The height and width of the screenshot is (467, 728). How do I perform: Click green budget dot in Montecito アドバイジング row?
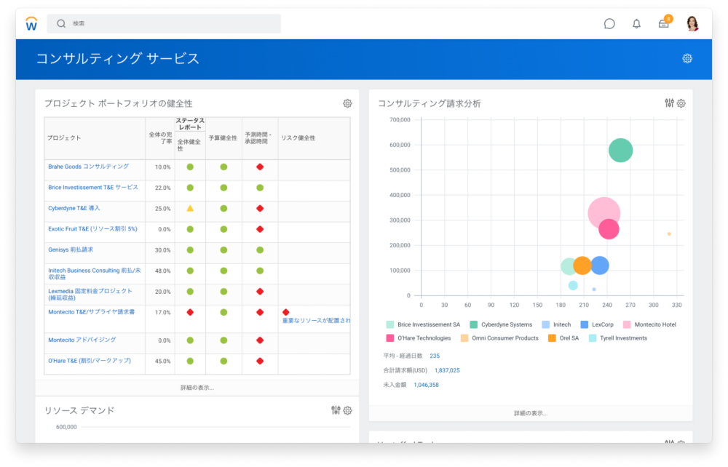pyautogui.click(x=223, y=340)
